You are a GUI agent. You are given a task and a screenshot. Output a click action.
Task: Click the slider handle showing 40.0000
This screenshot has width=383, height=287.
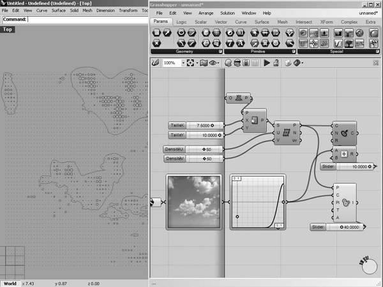tap(342, 227)
